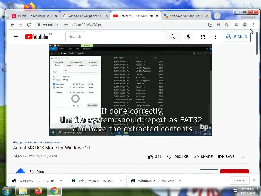
Task: Open the YouTube hamburger guide menu
Action: tap(16, 37)
